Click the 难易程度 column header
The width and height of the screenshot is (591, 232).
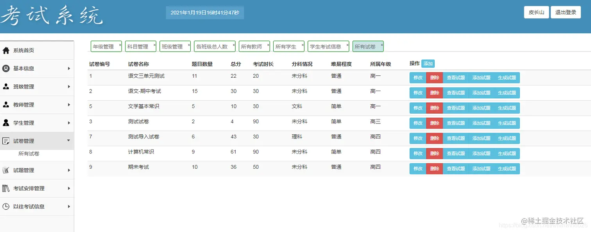click(x=341, y=64)
